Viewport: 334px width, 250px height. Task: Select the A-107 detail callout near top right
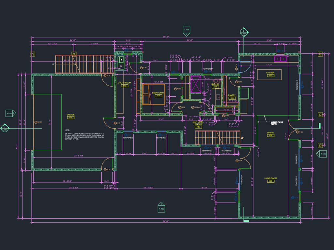[243, 32]
